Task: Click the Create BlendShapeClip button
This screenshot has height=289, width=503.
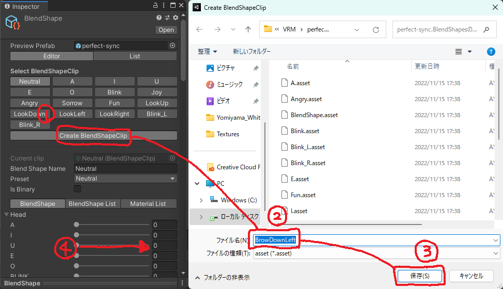Action: click(93, 136)
